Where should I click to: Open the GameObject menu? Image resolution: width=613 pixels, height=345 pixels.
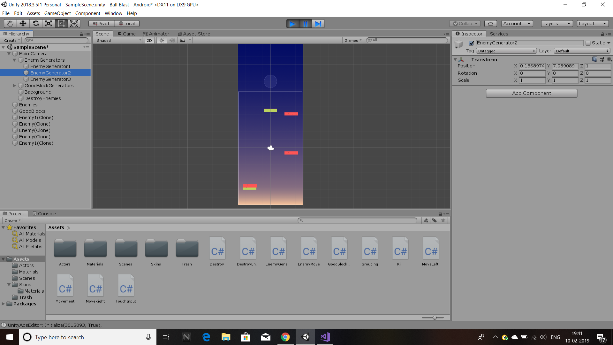(x=57, y=13)
